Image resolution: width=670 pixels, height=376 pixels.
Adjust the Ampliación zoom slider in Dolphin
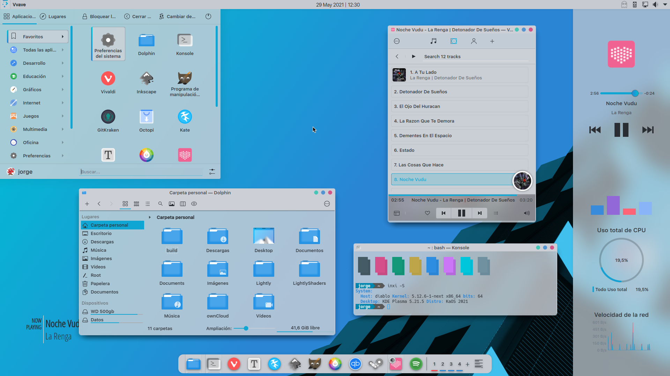click(x=246, y=328)
